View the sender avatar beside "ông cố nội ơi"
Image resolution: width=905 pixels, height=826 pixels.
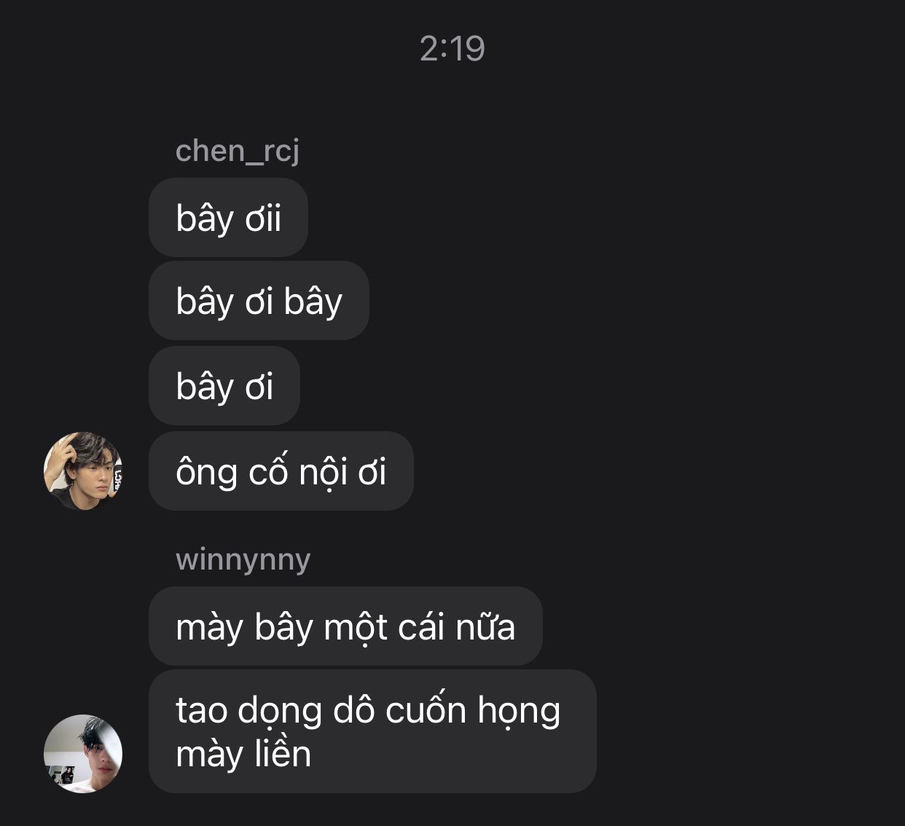click(83, 471)
